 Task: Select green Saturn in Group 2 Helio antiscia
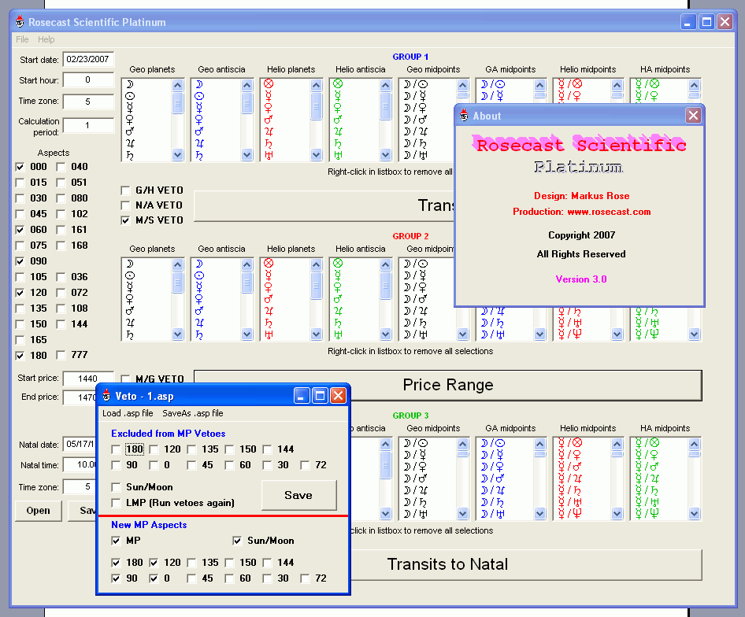tap(338, 323)
